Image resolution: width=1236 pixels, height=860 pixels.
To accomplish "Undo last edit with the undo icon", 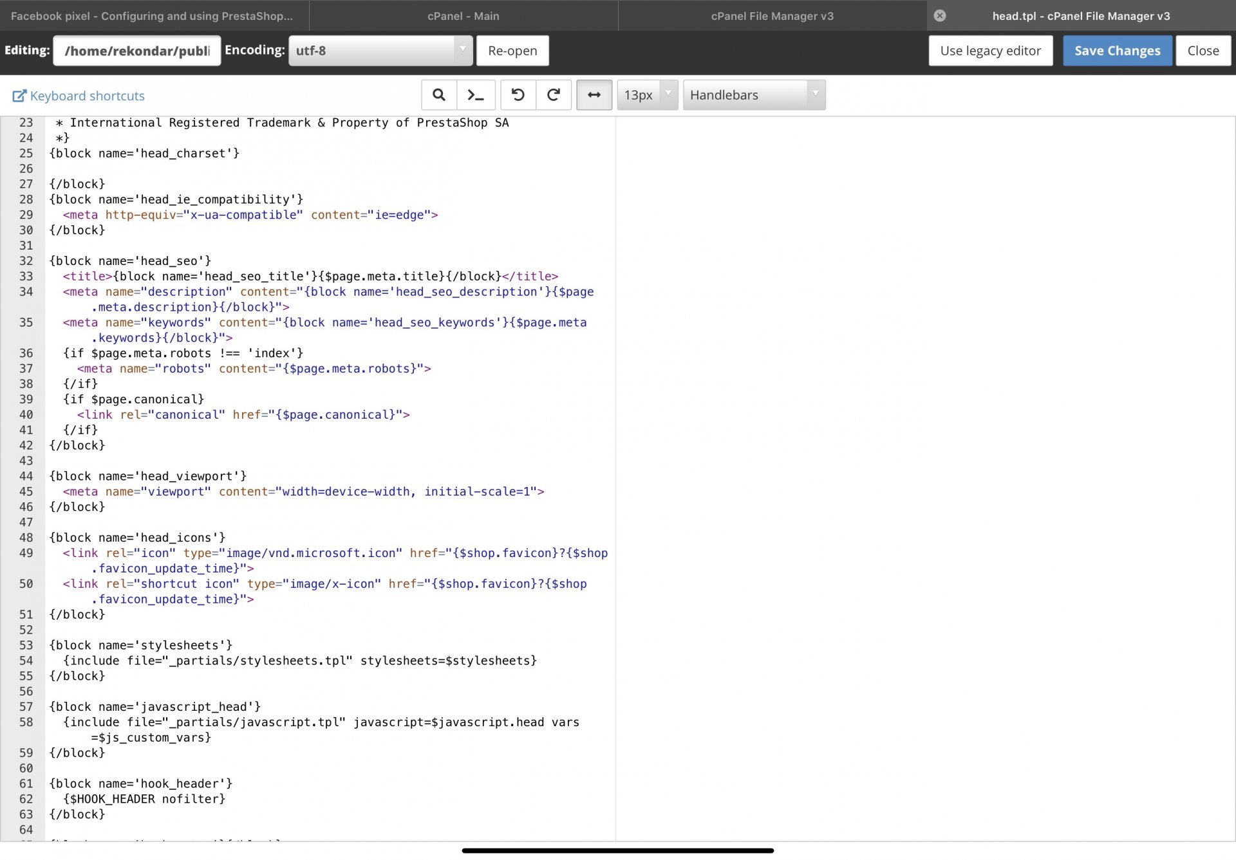I will [518, 95].
